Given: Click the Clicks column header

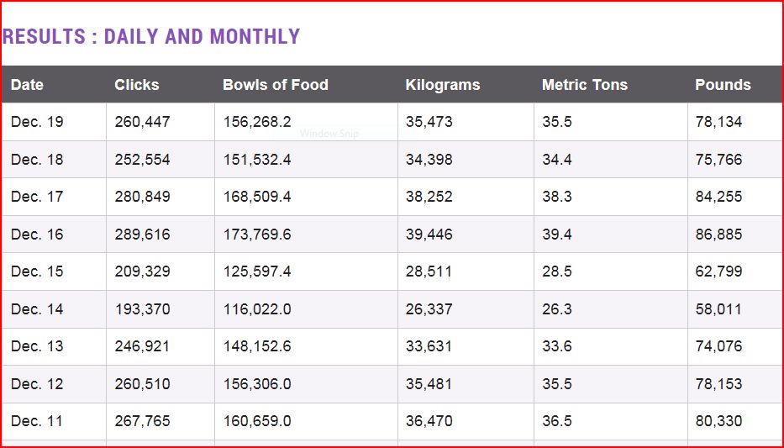Looking at the screenshot, I should pos(137,85).
